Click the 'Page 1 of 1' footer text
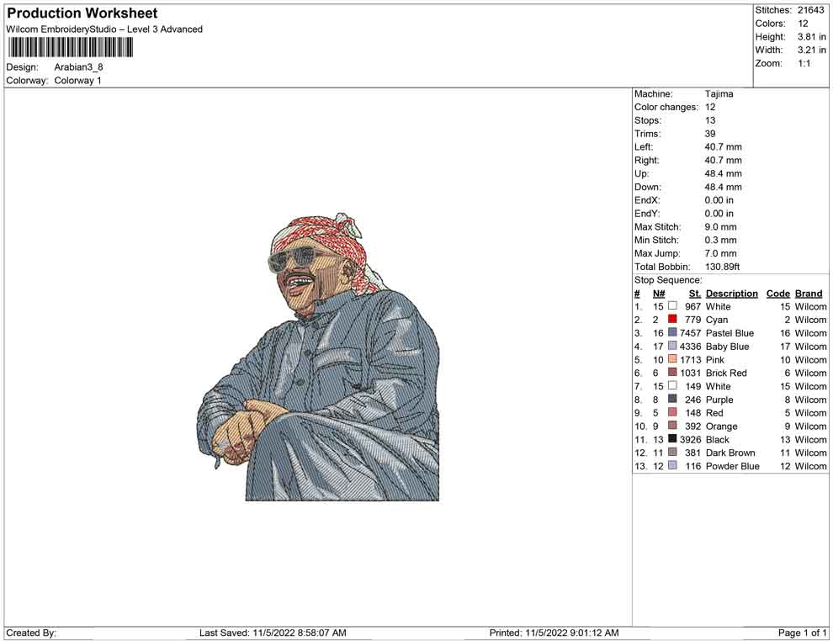Viewport: 833px width, 641px height. click(802, 633)
